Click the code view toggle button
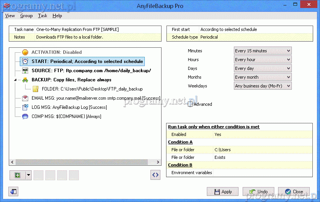320x202 pixels. click(155, 175)
